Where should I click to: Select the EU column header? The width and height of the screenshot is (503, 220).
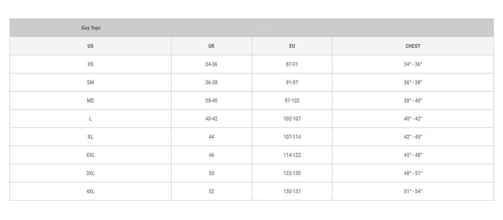pos(292,46)
